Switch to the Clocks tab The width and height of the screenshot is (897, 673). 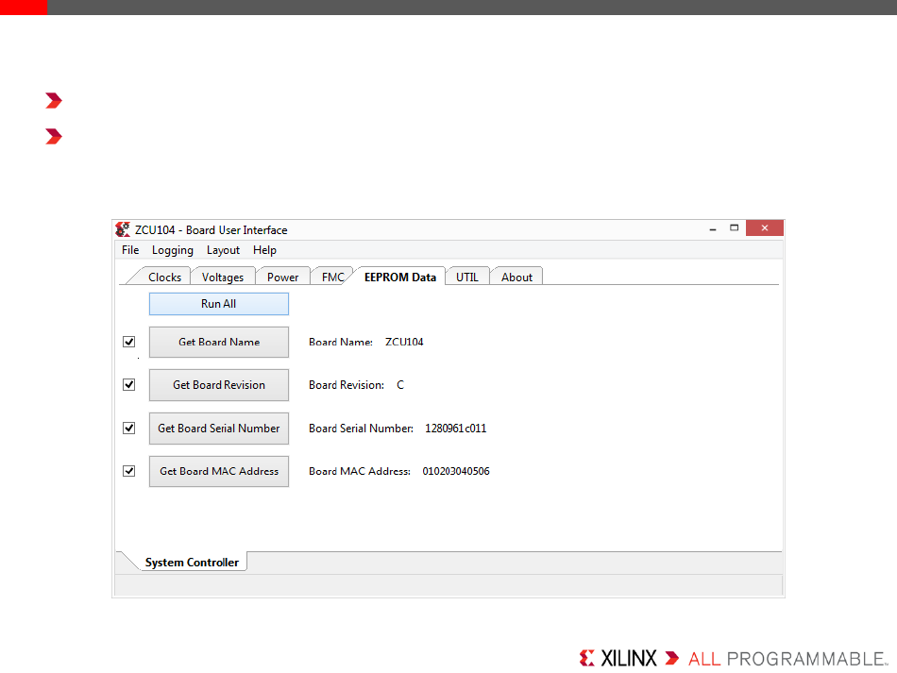point(164,277)
